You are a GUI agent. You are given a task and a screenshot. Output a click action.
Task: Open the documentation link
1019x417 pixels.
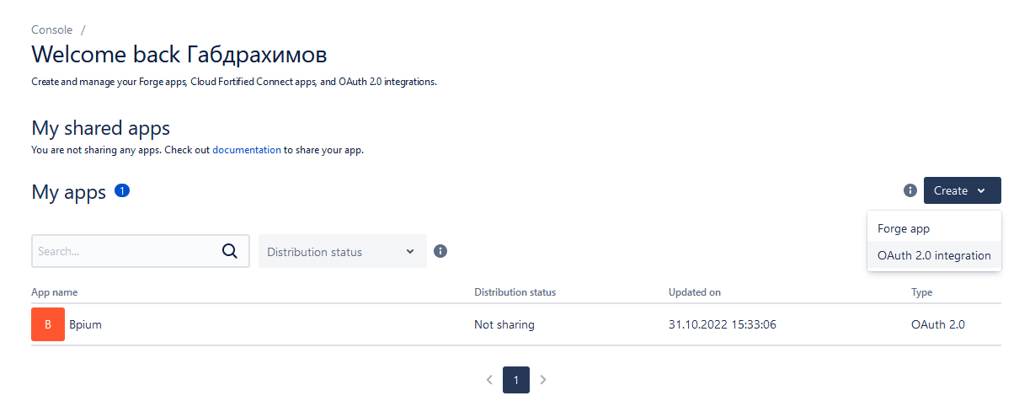click(247, 150)
